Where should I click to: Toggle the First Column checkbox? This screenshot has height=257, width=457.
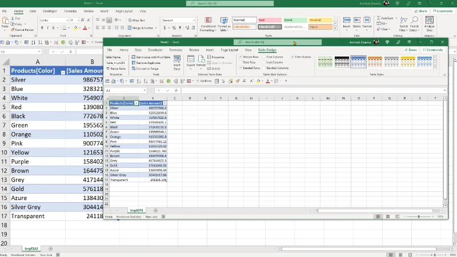click(264, 57)
